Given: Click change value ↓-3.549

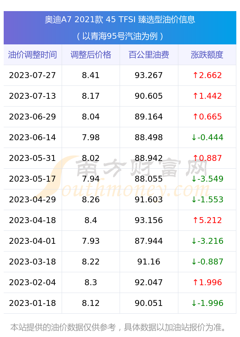Looking at the screenshot, I should pyautogui.click(x=207, y=179).
